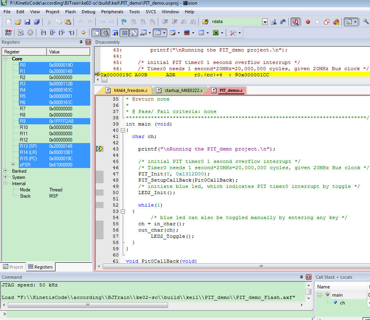The width and height of the screenshot is (370, 320).
Task: Toggle the Registers window icon
Action: click(x=125, y=33)
